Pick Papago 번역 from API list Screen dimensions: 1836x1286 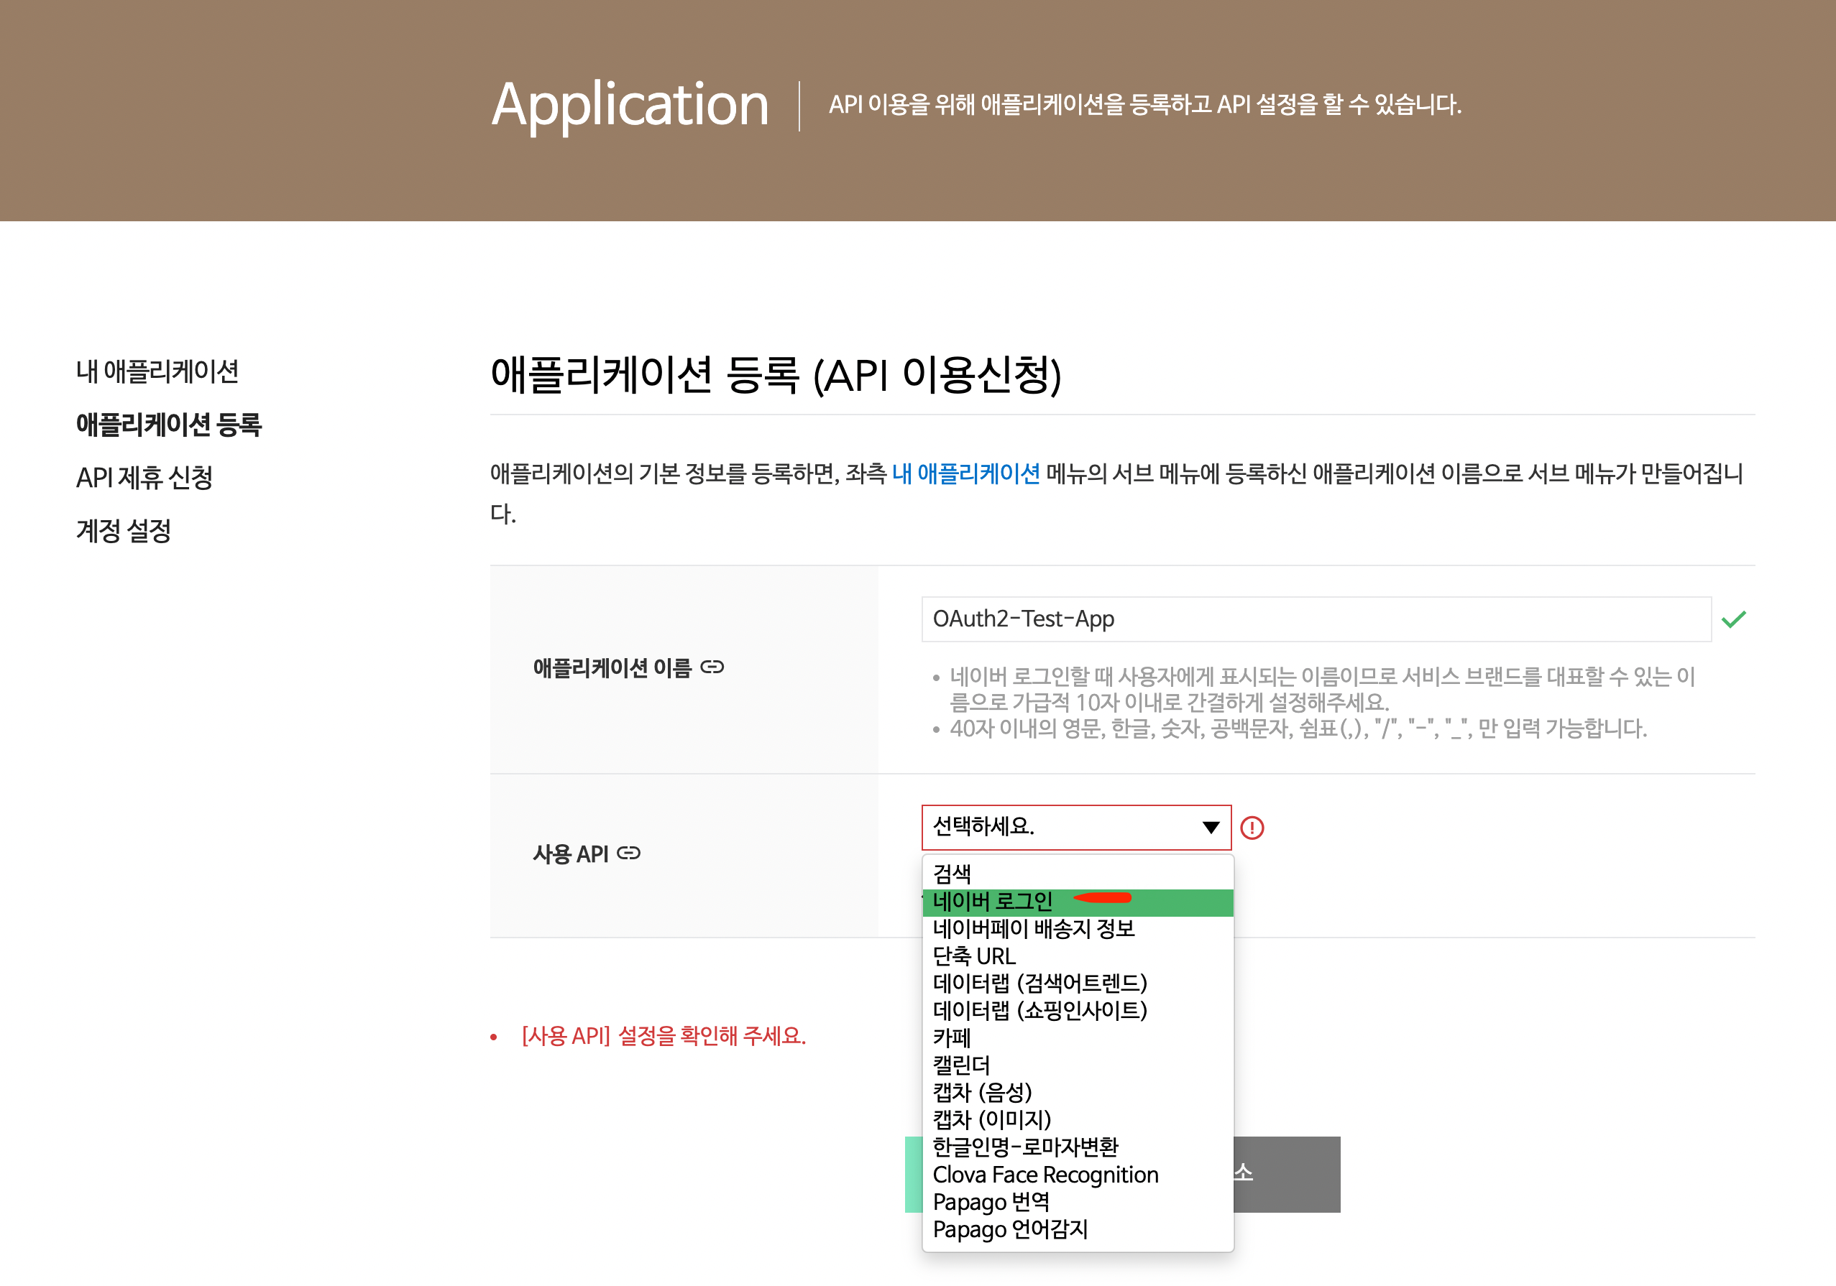click(x=991, y=1201)
